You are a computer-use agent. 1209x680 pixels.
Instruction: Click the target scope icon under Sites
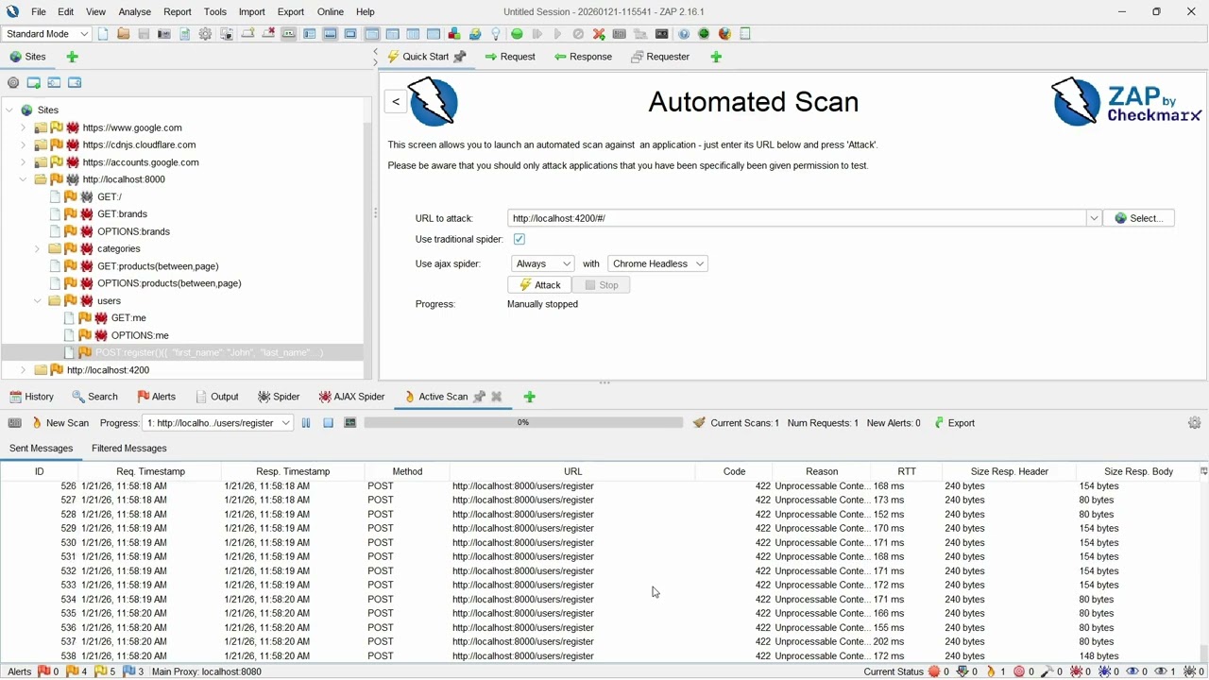[x=13, y=83]
